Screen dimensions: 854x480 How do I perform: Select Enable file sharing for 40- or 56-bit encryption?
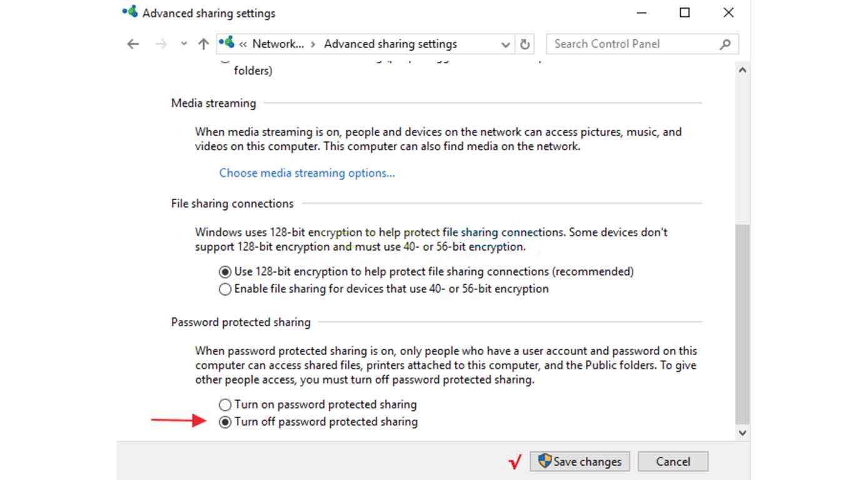click(224, 289)
